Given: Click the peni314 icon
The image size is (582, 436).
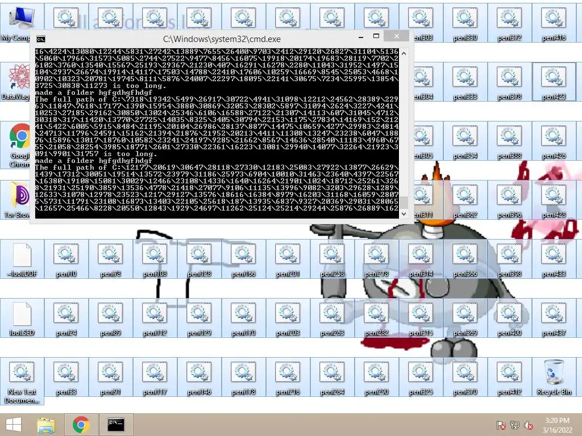Looking at the screenshot, I should click(421, 259).
